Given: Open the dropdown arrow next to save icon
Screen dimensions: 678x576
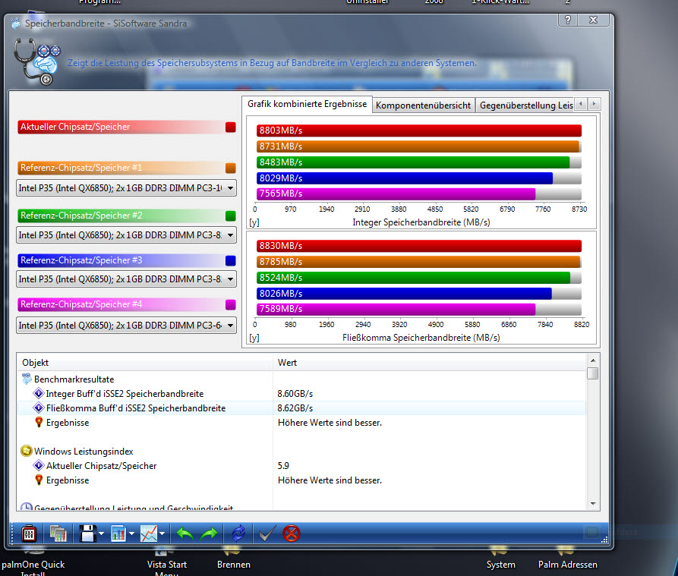Looking at the screenshot, I should tap(101, 534).
